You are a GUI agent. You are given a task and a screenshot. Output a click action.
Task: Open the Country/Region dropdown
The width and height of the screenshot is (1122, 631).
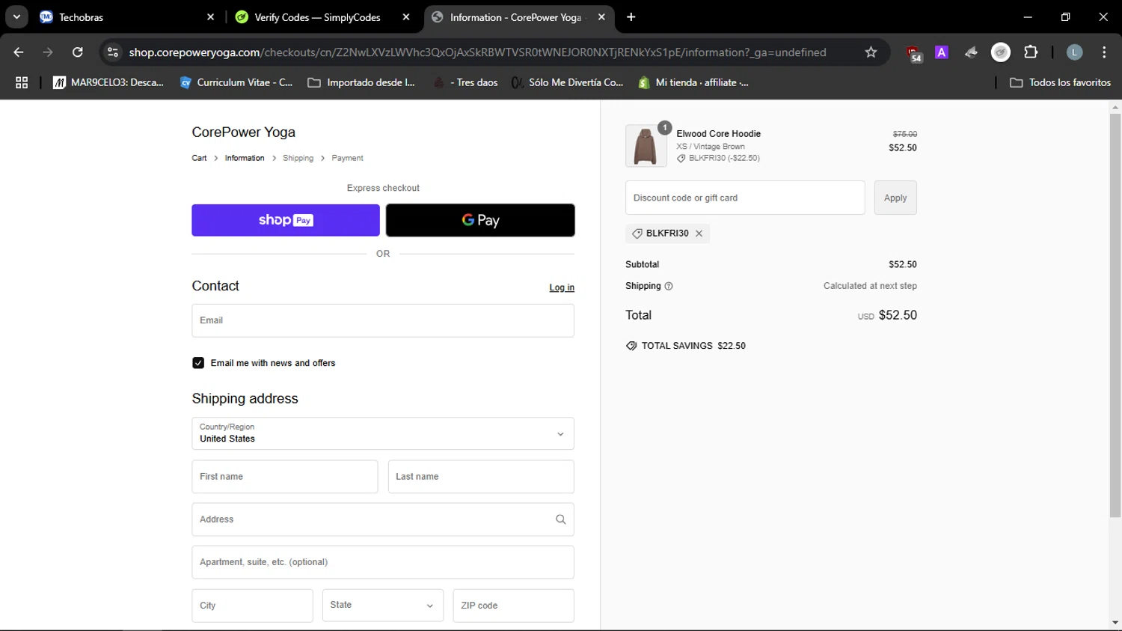pyautogui.click(x=383, y=434)
